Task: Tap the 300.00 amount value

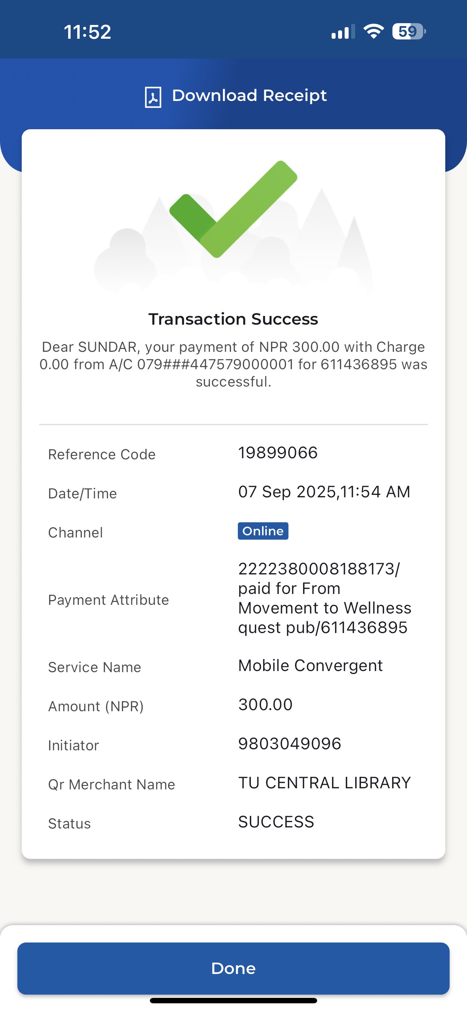Action: click(x=265, y=704)
